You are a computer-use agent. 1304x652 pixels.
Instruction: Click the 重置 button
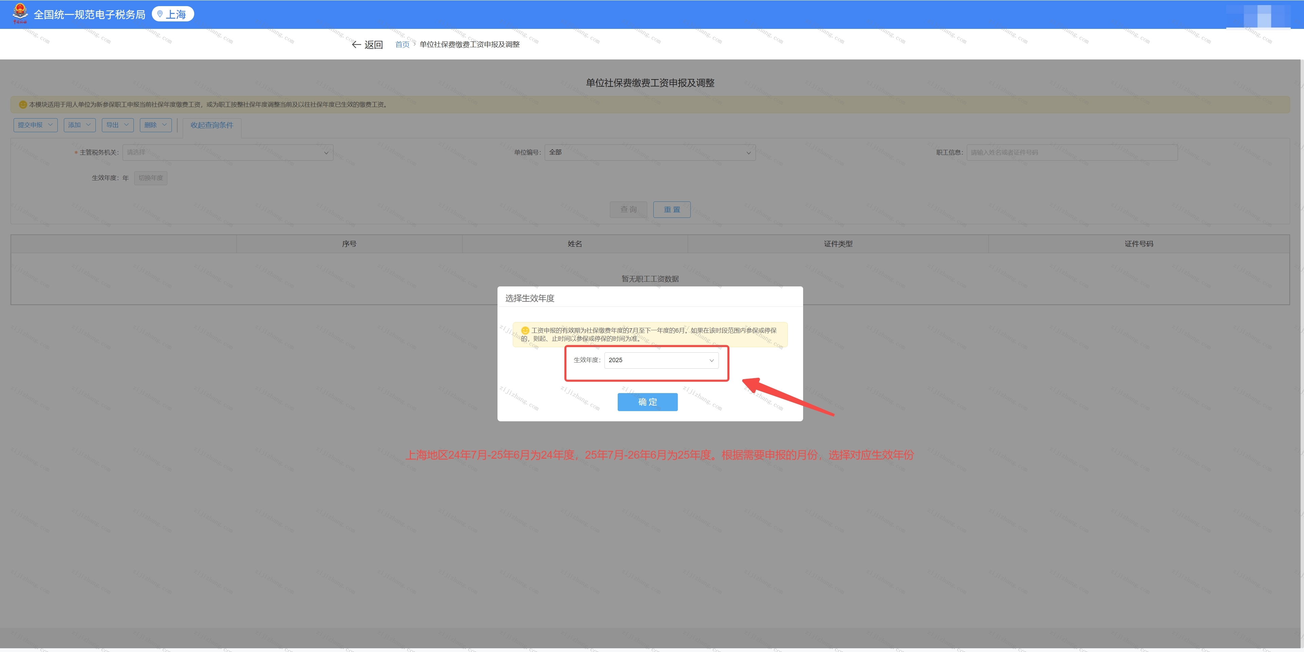(x=672, y=210)
